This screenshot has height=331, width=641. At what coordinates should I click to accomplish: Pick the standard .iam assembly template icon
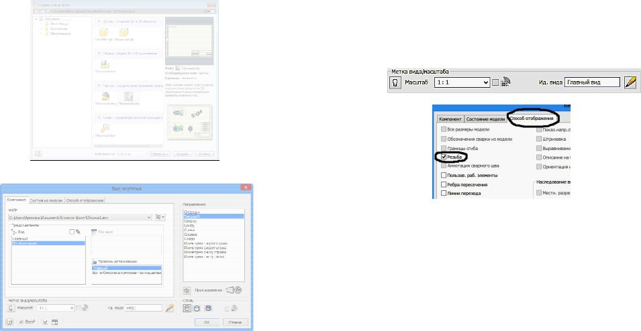(x=105, y=64)
